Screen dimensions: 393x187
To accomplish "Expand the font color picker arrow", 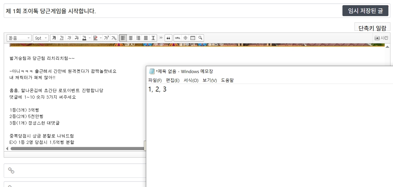I will click(x=90, y=38).
